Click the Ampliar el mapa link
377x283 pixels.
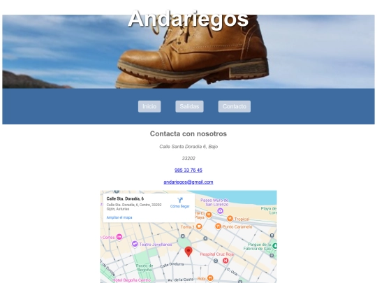click(119, 217)
